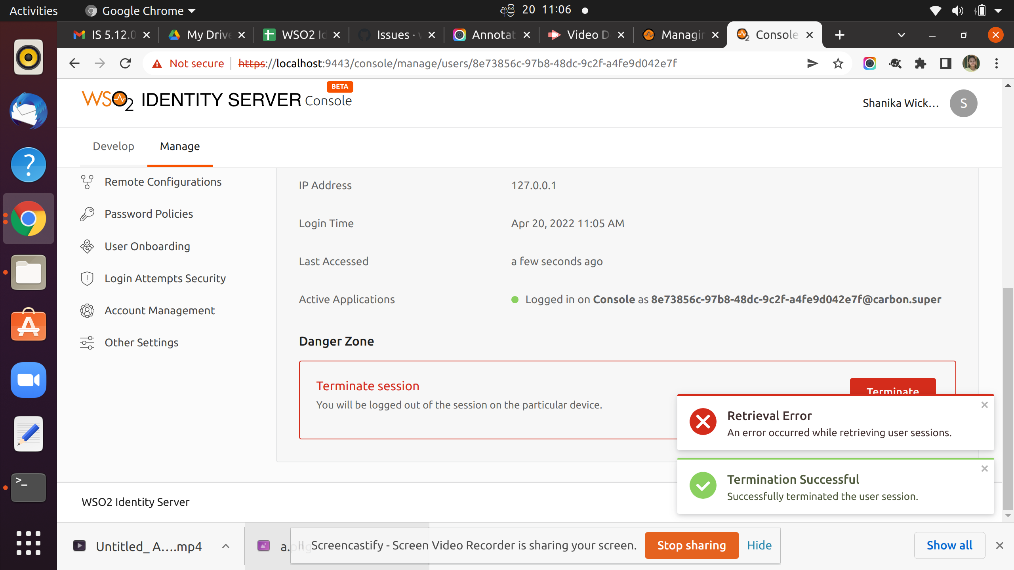Click Stop sharing to end screen recording
The width and height of the screenshot is (1014, 570).
point(692,545)
